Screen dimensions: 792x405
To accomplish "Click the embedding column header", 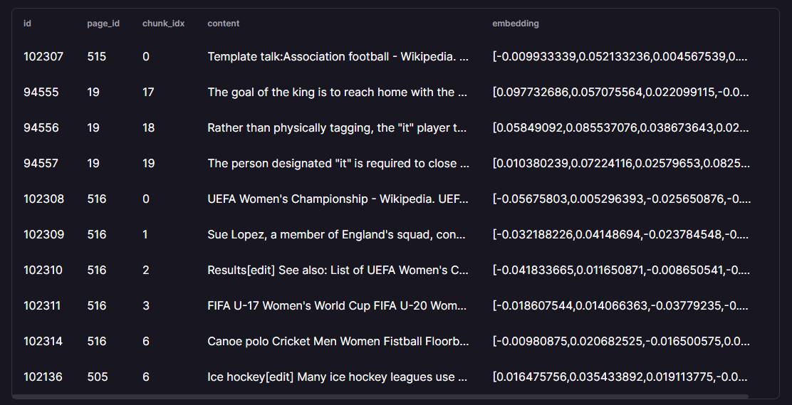I will coord(516,23).
